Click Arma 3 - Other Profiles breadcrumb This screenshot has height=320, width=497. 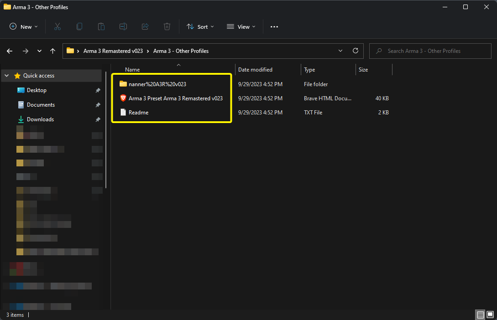181,51
